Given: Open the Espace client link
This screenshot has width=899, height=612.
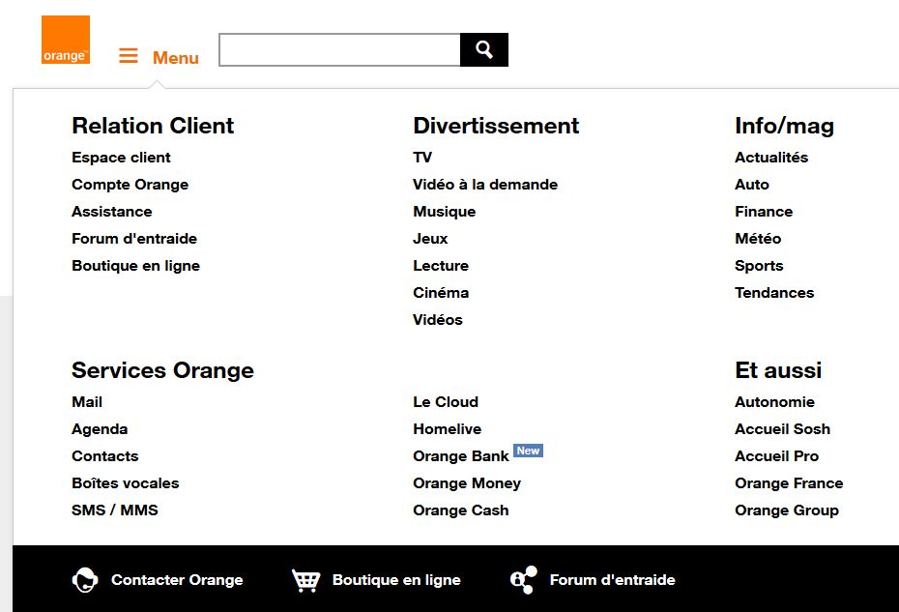Looking at the screenshot, I should pos(121,157).
